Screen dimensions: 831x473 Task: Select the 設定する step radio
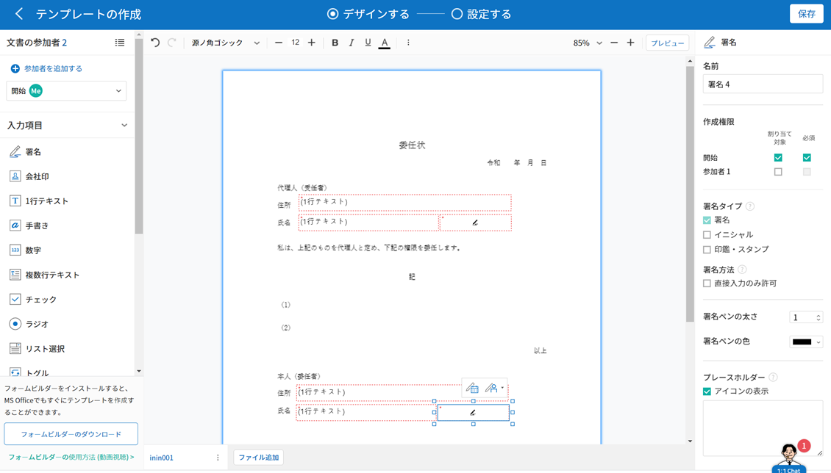457,14
